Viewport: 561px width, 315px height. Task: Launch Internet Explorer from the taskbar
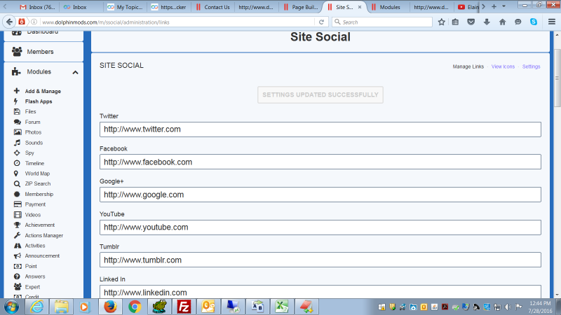(36, 307)
